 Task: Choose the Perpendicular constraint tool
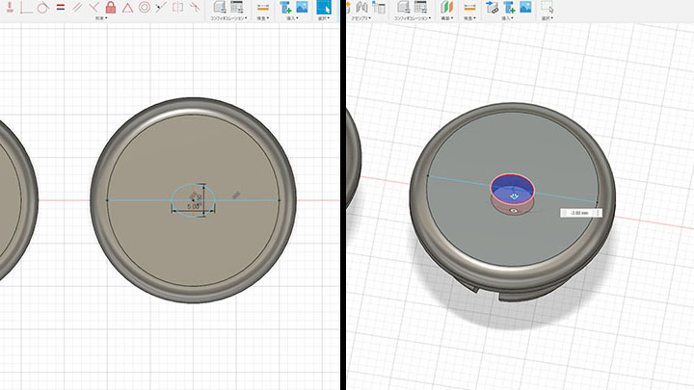(93, 7)
